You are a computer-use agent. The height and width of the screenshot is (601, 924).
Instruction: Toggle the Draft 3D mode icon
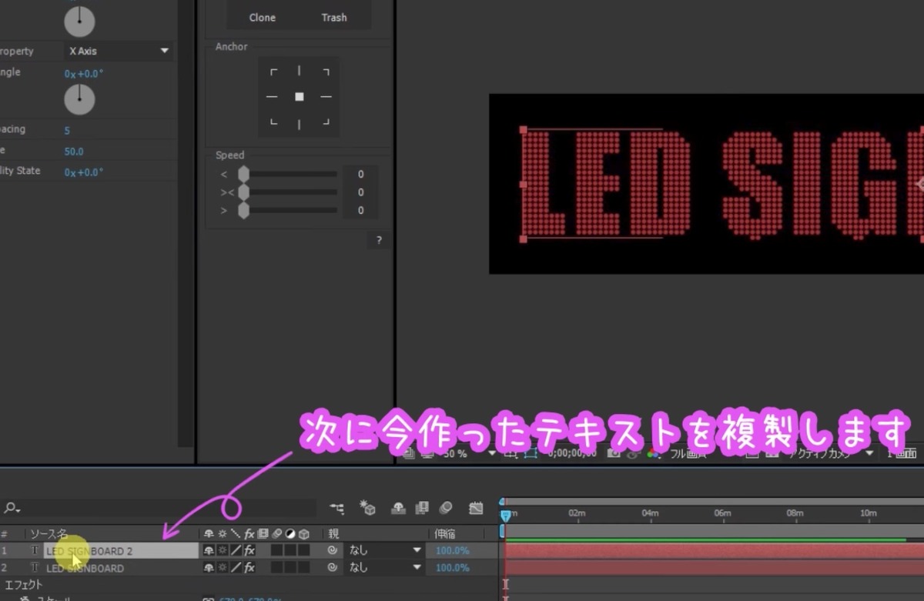point(369,508)
